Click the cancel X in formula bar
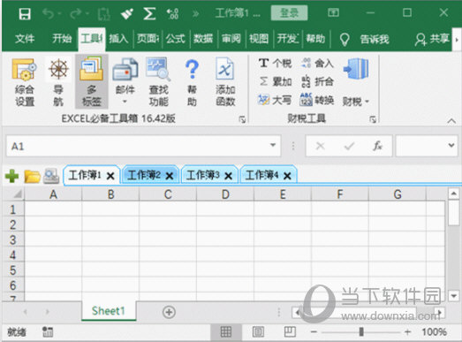The image size is (462, 342). coord(321,146)
